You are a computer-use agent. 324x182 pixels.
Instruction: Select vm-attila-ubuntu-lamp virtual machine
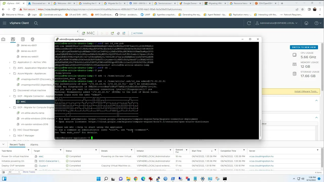pyautogui.click(x=32, y=113)
